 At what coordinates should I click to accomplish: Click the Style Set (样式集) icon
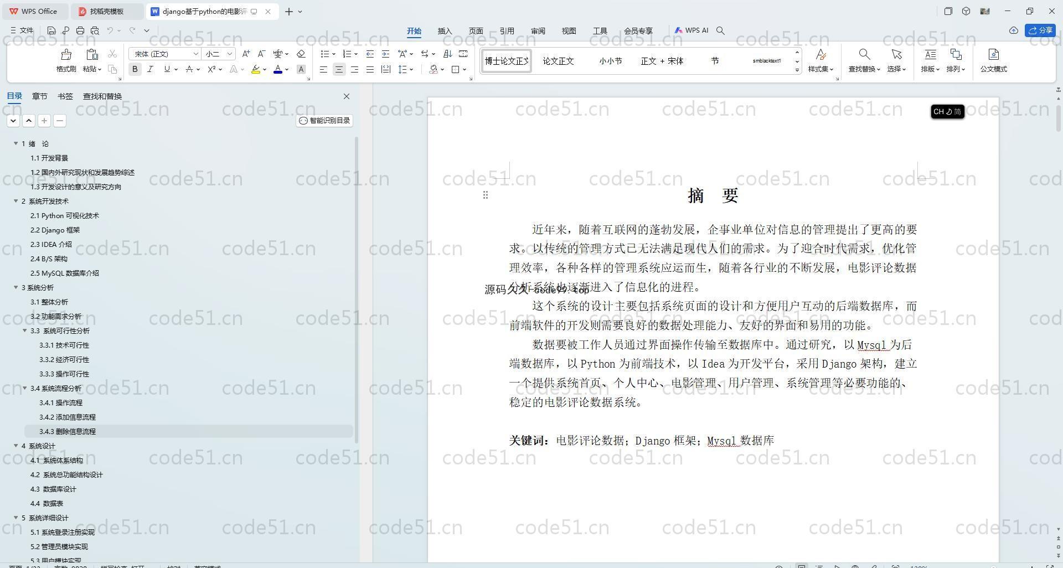click(821, 54)
